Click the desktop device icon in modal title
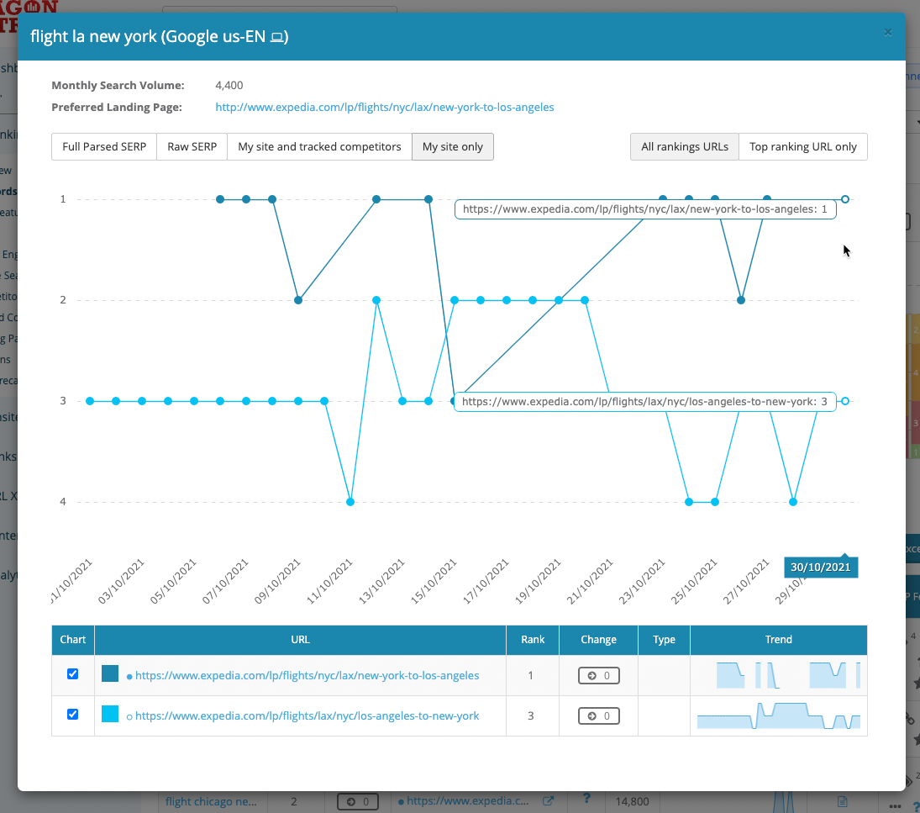 [x=277, y=38]
